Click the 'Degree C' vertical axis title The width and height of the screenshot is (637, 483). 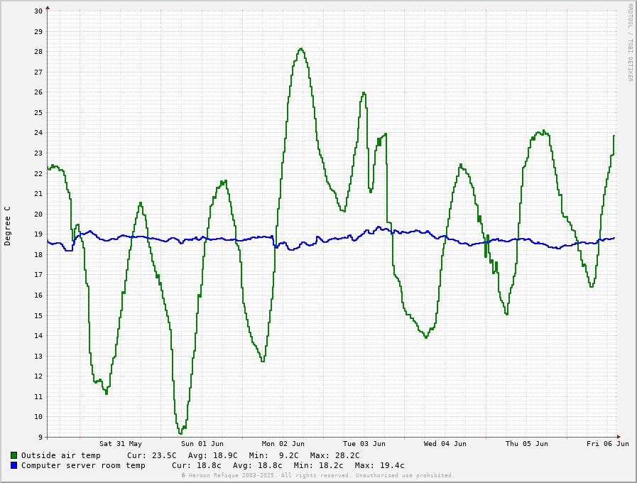8,226
